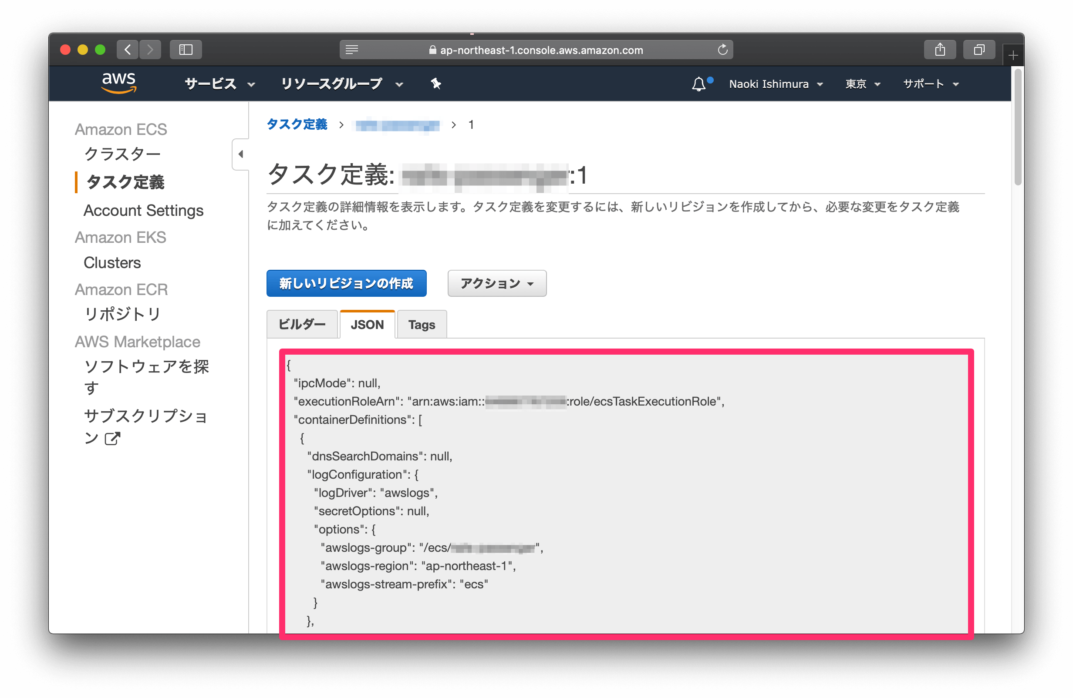Click the 新しいリビジョンの作成 button

coord(346,283)
